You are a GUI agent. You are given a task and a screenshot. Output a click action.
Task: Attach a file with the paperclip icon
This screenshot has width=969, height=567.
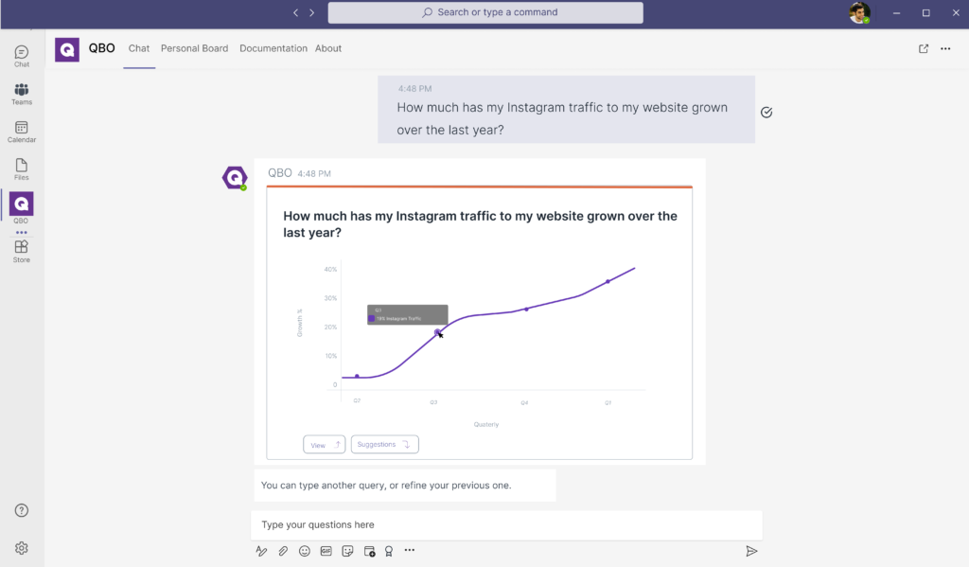point(283,551)
